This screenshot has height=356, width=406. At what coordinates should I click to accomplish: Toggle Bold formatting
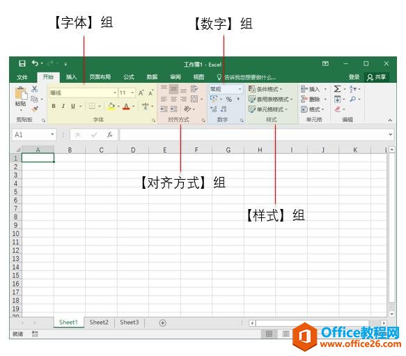pyautogui.click(x=54, y=106)
